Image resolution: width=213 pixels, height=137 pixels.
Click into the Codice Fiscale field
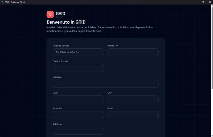(x=78, y=68)
